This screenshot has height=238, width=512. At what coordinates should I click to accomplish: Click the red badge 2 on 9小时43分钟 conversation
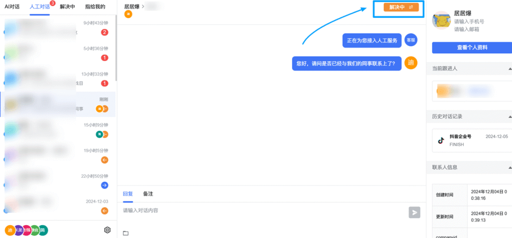click(x=104, y=32)
